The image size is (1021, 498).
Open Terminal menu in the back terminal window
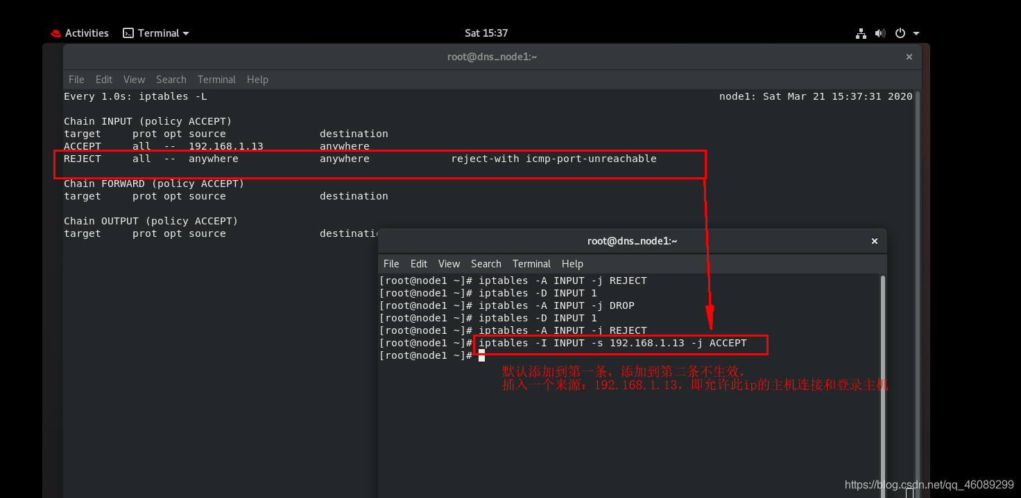coord(216,80)
